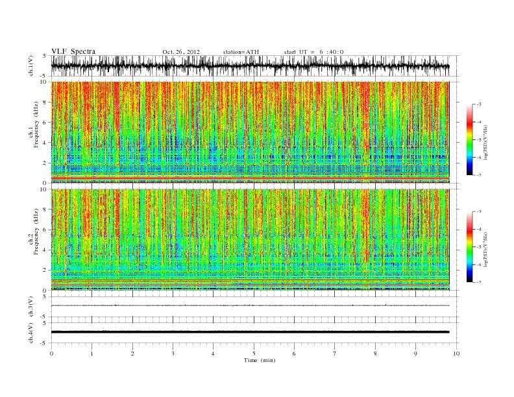The image size is (514, 397).
Task: Click the log(PSD) label beside ch.1 color bar
Action: (485, 141)
